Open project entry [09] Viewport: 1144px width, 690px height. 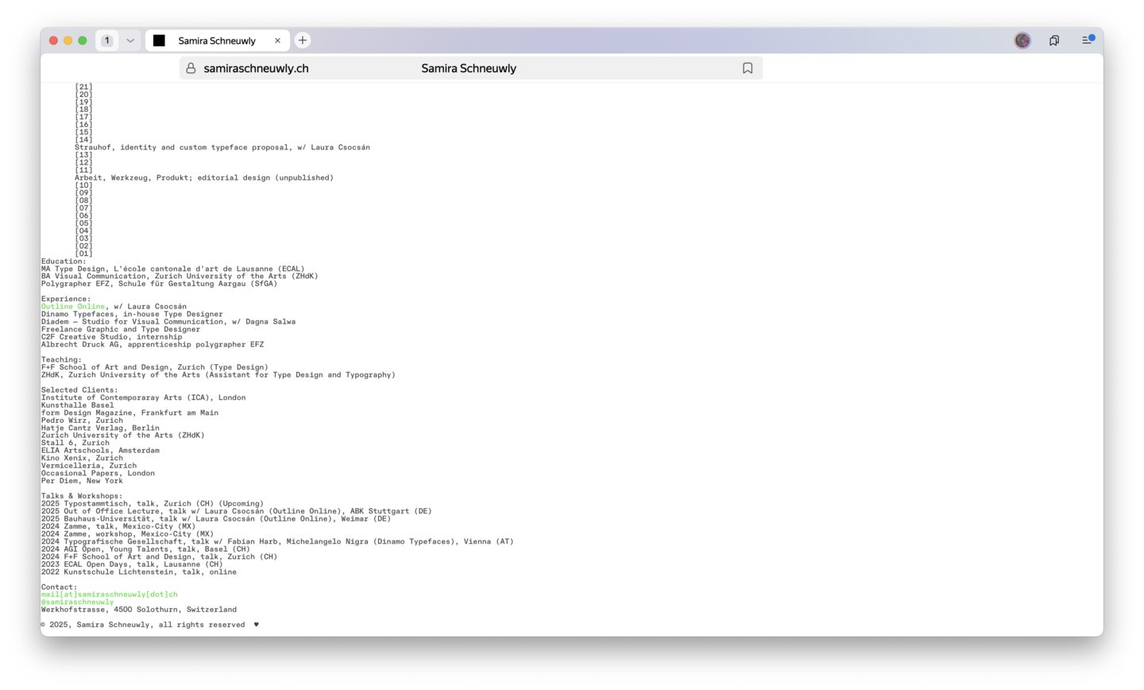click(83, 193)
